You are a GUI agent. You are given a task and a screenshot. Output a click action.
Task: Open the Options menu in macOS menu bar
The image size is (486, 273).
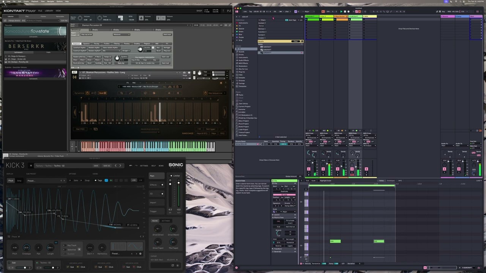[60, 2]
